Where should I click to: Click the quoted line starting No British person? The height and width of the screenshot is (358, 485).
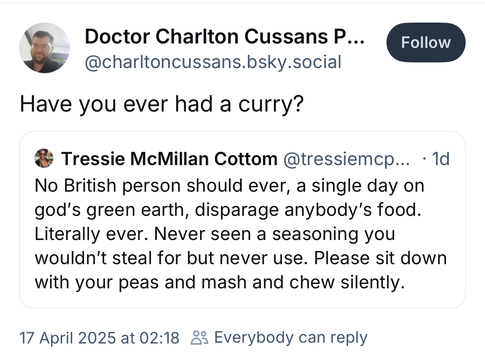229,186
